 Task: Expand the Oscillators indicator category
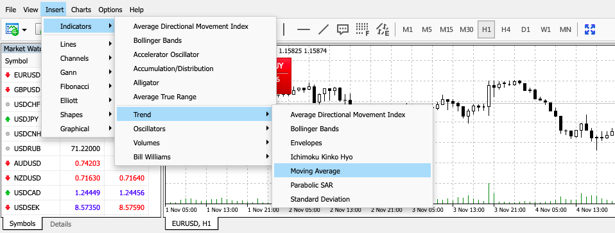pos(195,129)
